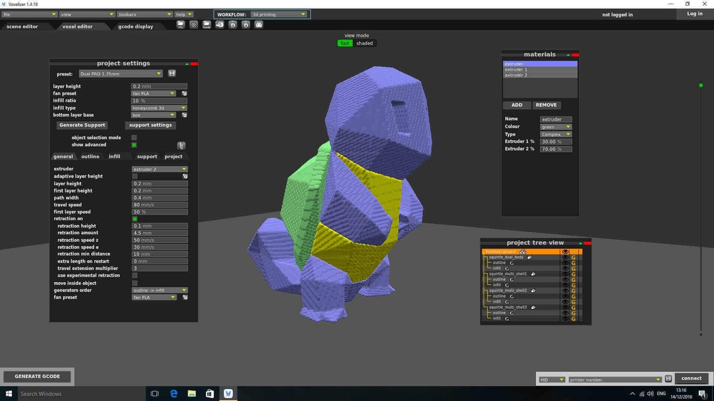
Task: Open infill type honeycomb 3d dropdown
Action: [x=159, y=108]
